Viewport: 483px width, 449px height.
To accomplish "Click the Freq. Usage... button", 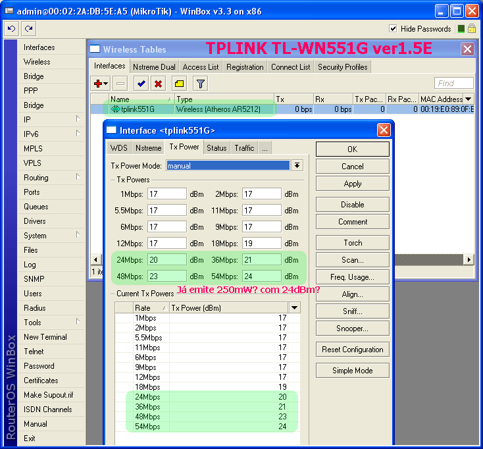I will point(353,277).
